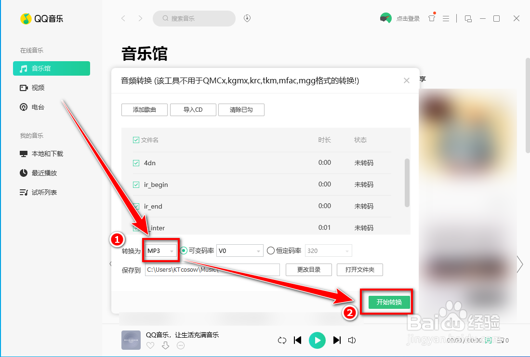Click the 搜索音乐 search field
Viewport: 530px width, 357px height.
coord(194,18)
